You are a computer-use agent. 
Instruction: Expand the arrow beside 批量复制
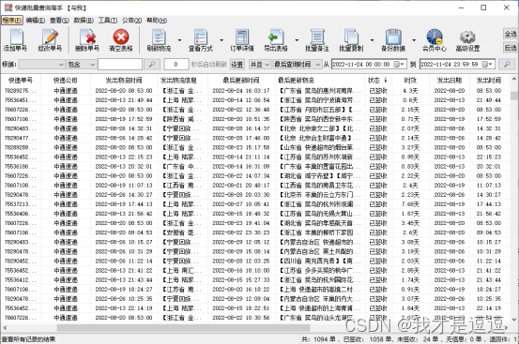[372, 40]
